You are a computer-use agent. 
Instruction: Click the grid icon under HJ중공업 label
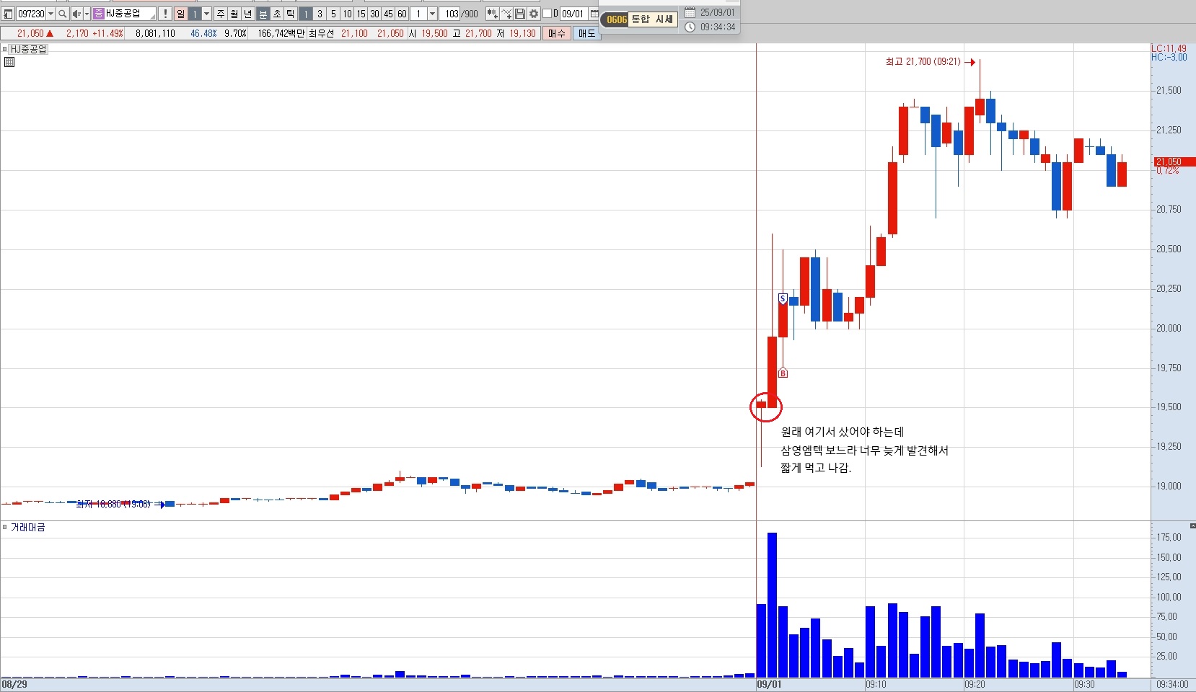click(x=9, y=62)
